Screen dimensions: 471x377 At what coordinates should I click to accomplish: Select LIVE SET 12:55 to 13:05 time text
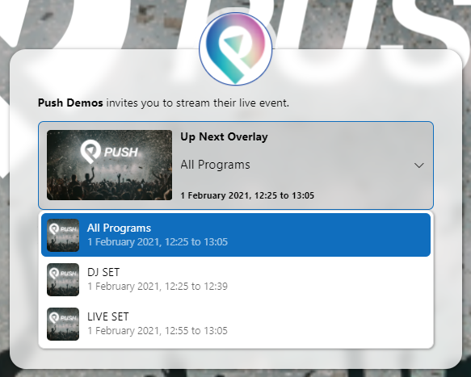coord(158,331)
